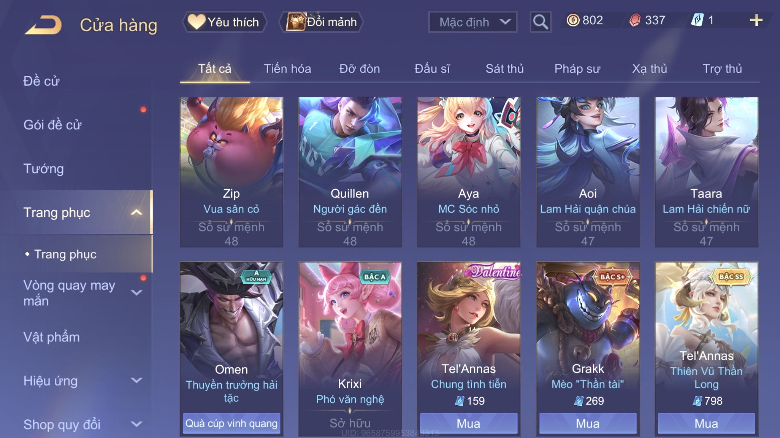780x438 pixels.
Task: Open the Aya MC Sóc nhỏ skin card
Action: point(468,172)
